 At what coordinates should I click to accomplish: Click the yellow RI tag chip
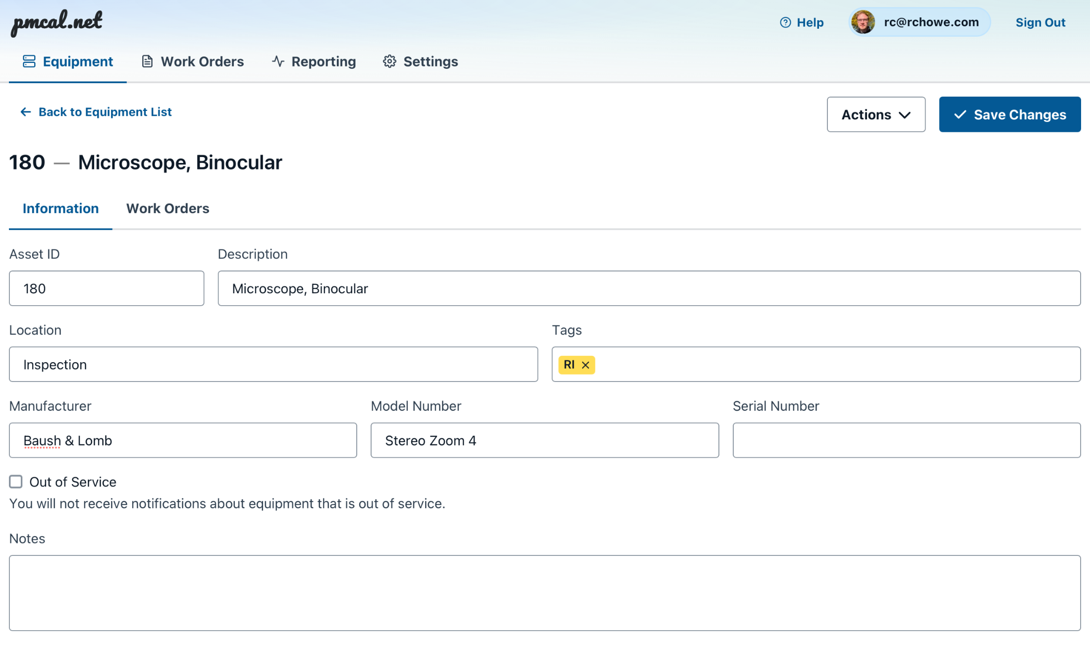pos(569,365)
